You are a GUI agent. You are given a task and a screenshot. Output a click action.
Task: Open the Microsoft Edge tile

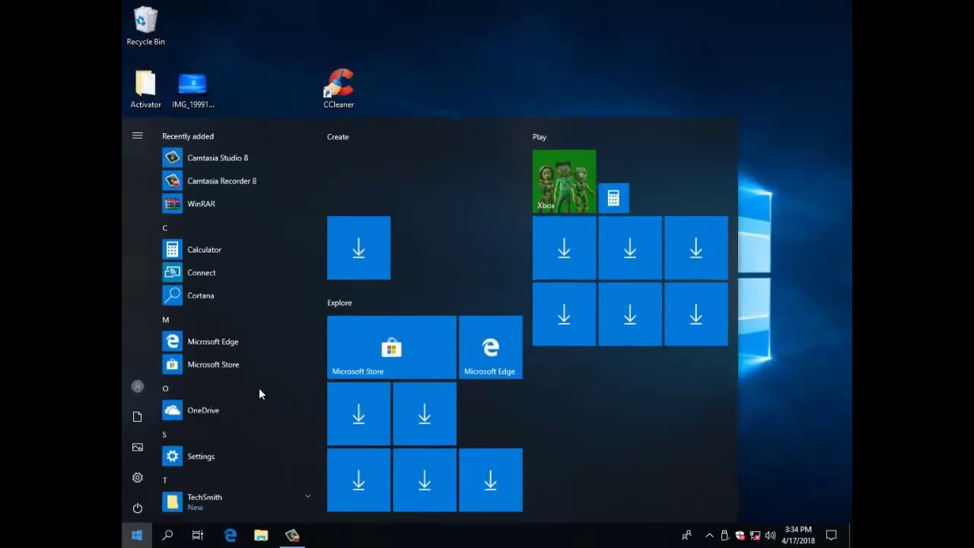[491, 347]
